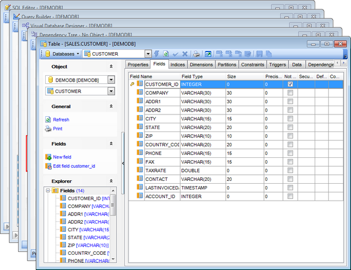Screen dimensions: 351x270
Task: Collapse the Fields (14) tree node
Action: [x=48, y=191]
